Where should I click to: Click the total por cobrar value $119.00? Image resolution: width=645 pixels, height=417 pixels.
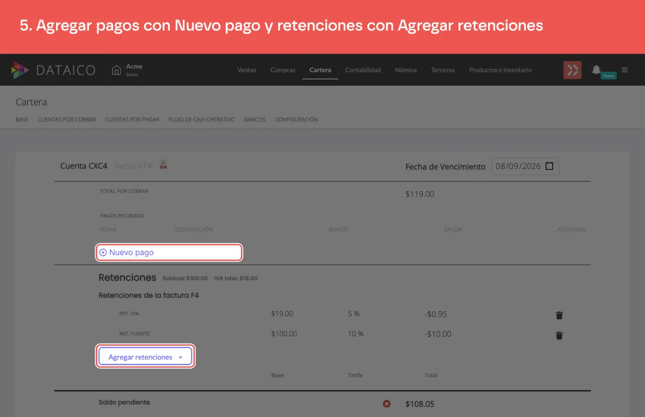coord(420,194)
